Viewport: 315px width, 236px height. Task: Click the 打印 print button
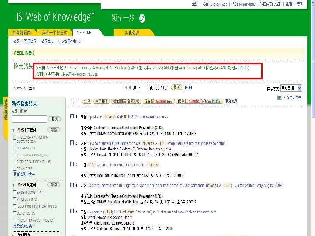(87, 101)
